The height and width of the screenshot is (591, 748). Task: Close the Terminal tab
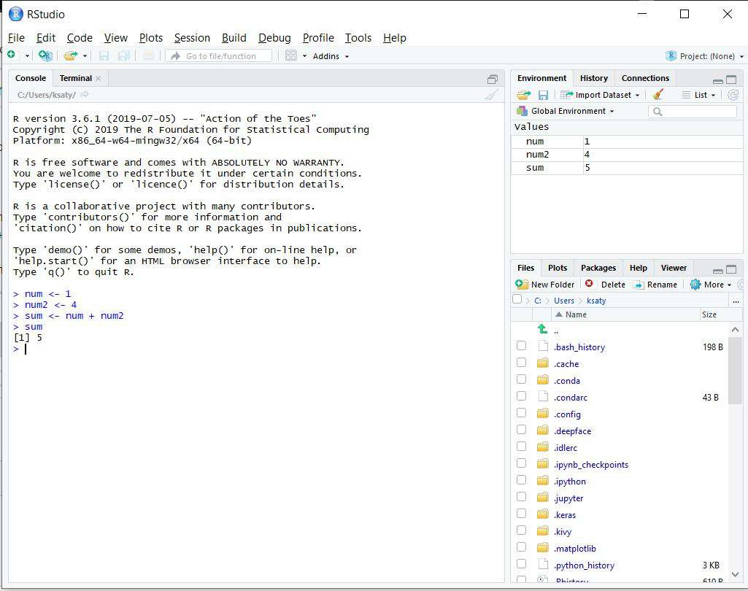[x=99, y=78]
